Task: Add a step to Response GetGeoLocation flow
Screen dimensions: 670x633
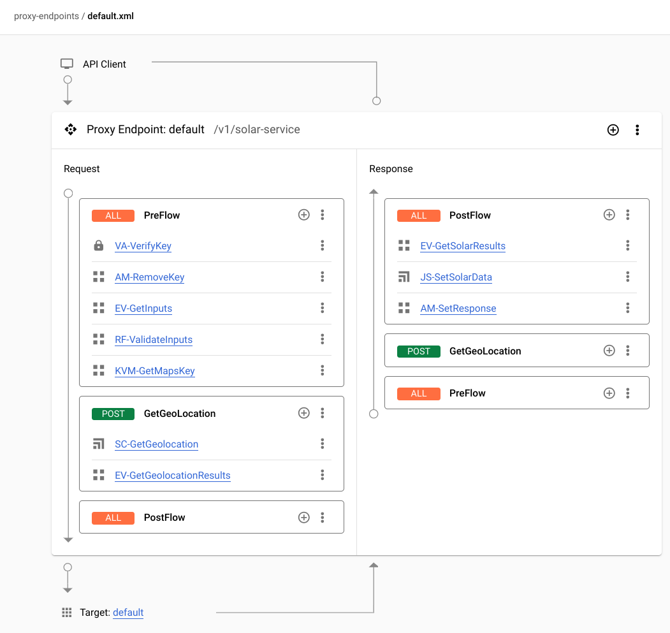Action: [x=609, y=351]
